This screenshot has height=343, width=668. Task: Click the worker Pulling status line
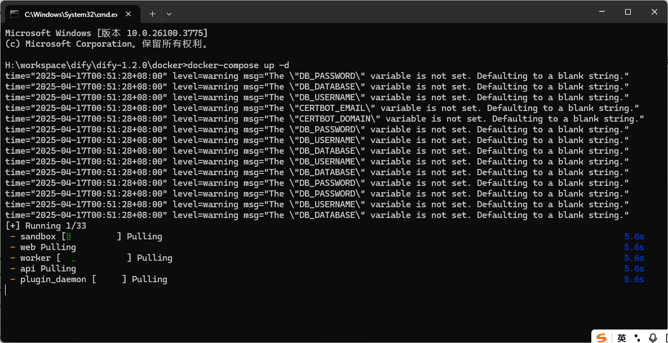click(x=96, y=258)
